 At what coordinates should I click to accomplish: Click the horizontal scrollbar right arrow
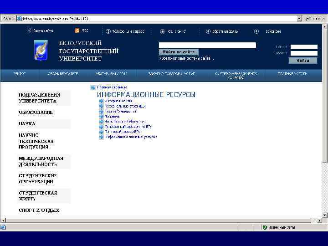[319, 220]
